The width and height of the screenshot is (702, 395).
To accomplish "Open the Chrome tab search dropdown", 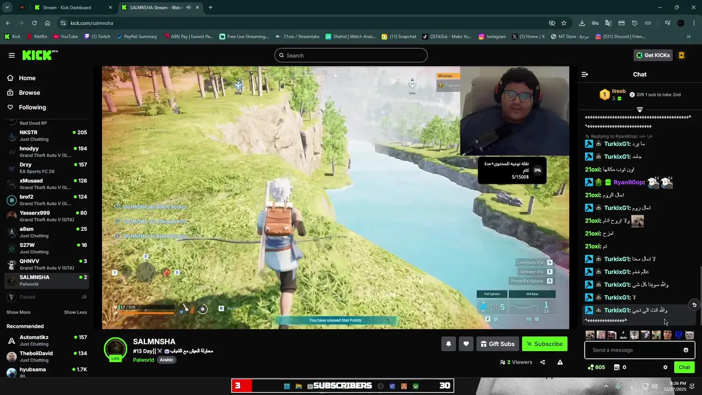I will (7, 8).
